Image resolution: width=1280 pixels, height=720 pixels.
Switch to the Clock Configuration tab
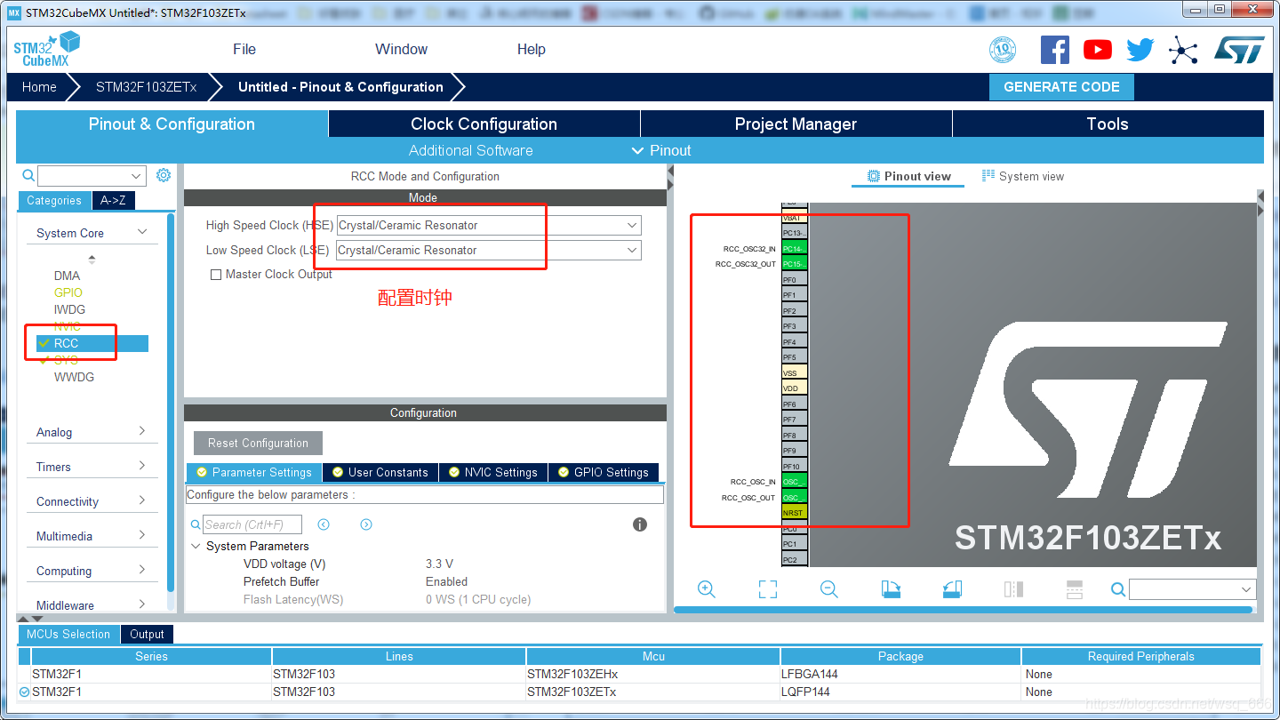[484, 123]
